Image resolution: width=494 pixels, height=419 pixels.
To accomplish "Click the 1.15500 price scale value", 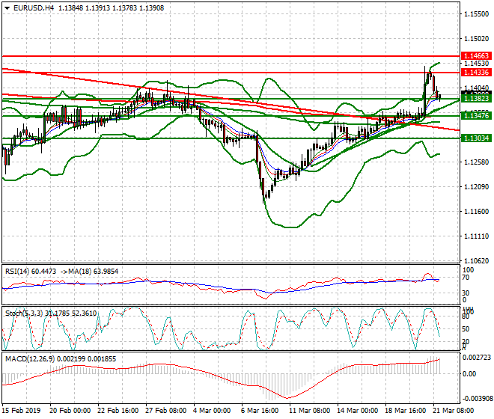I will pos(476,14).
